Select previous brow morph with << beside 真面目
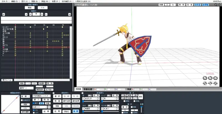Screen dimensions: 222x114 [83, 109]
